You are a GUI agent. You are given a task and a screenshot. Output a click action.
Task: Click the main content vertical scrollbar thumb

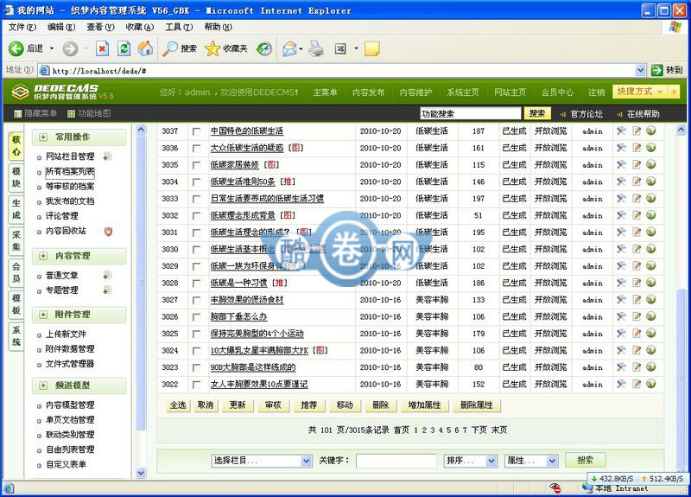pos(681,379)
